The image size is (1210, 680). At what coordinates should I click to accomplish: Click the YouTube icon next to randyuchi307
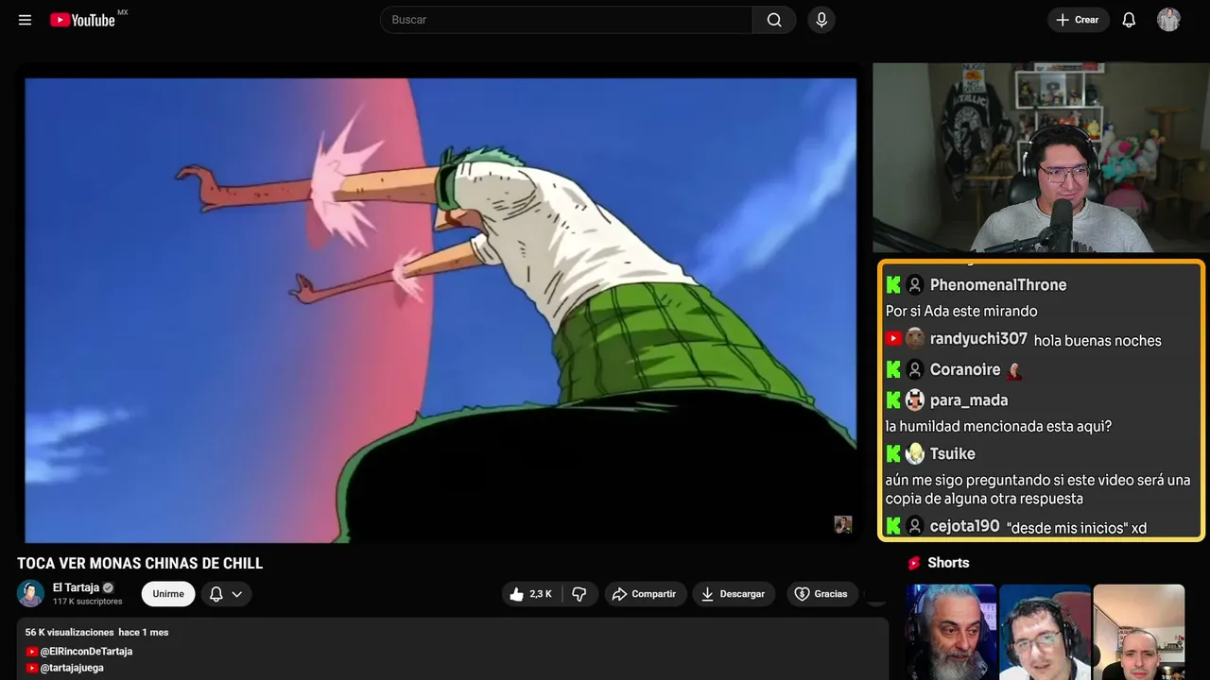[893, 338]
